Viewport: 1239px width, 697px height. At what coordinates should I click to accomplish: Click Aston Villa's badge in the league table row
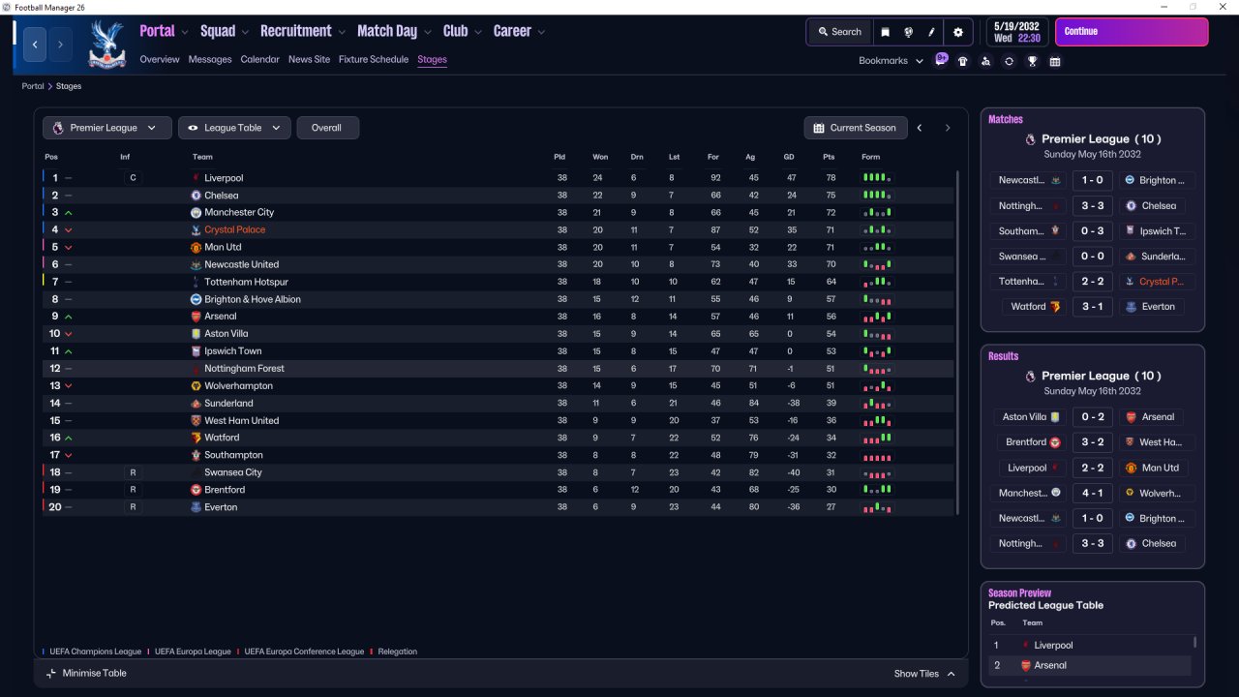pos(196,334)
